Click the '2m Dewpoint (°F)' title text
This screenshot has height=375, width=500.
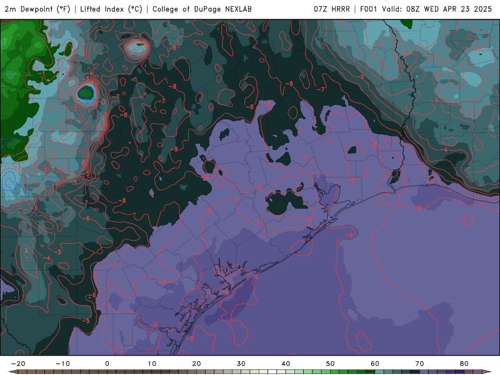[37, 9]
